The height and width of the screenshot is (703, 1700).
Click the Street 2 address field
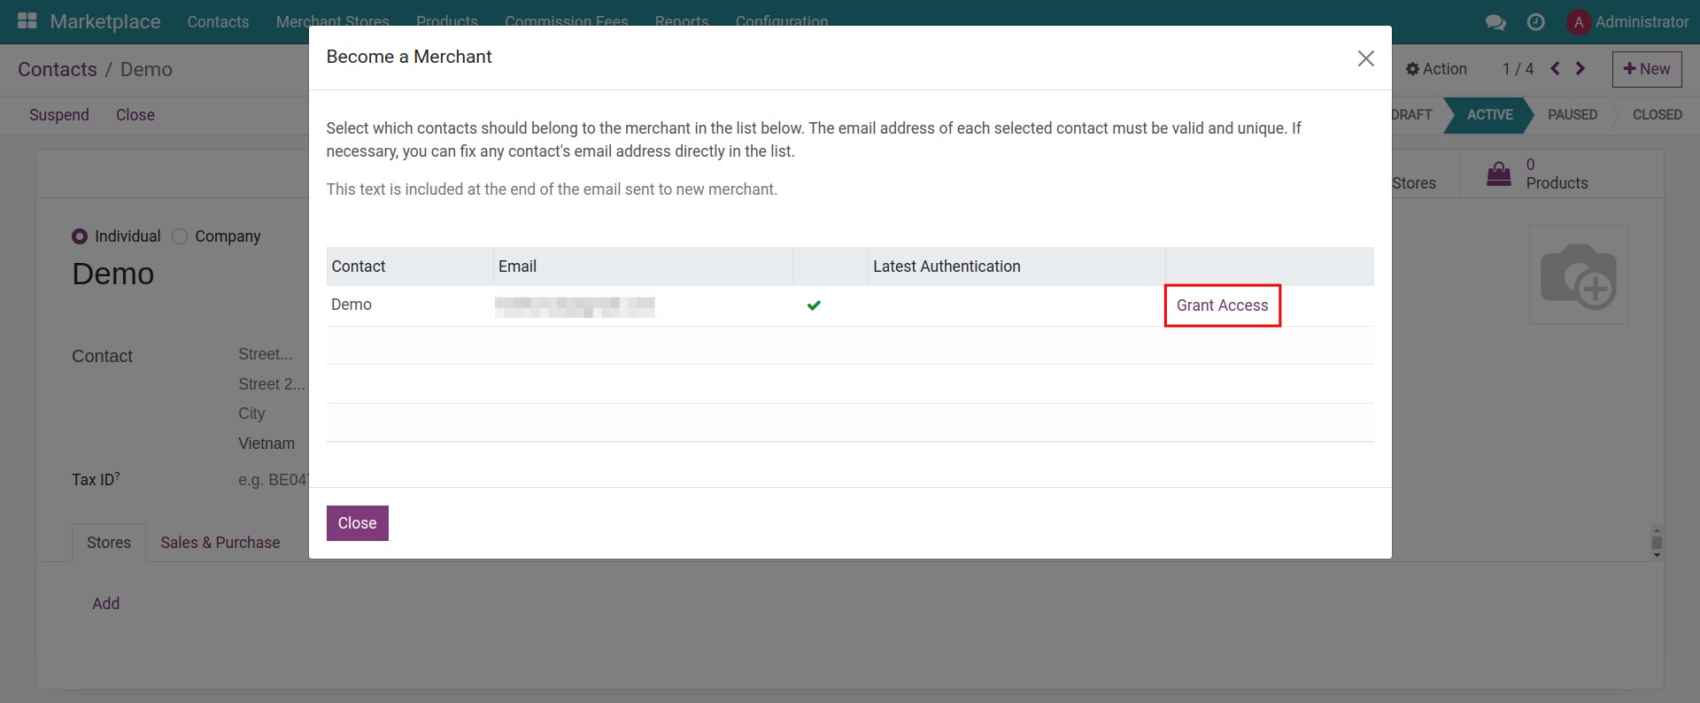tap(273, 384)
